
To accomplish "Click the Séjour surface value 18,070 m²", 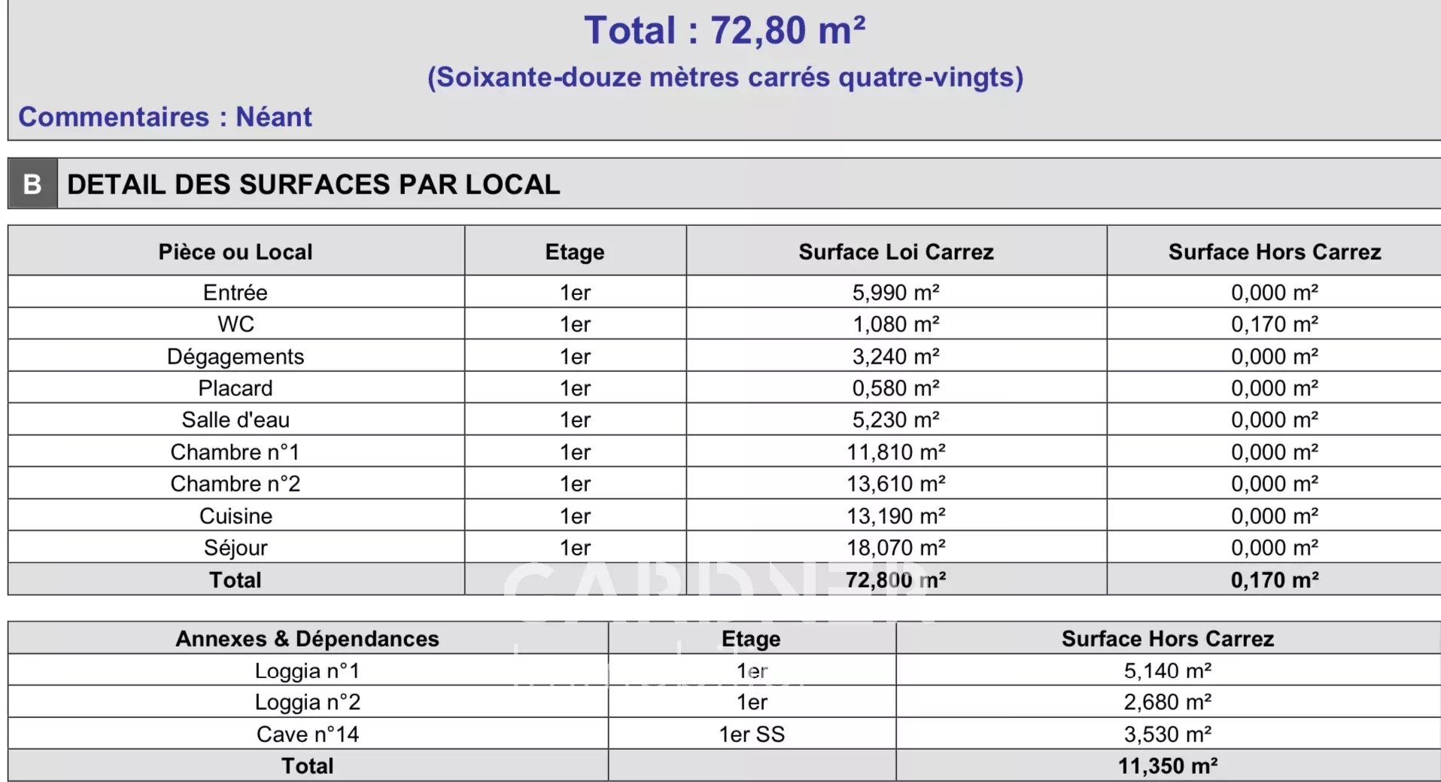I will coord(895,547).
